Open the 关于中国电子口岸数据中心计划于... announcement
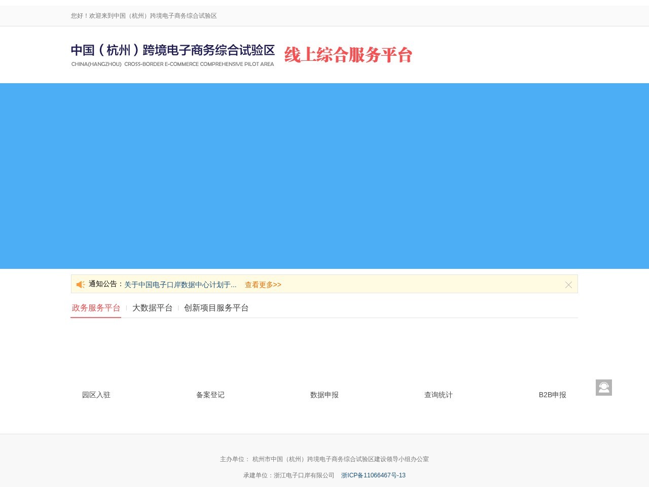The height and width of the screenshot is (487, 649). coord(181,285)
